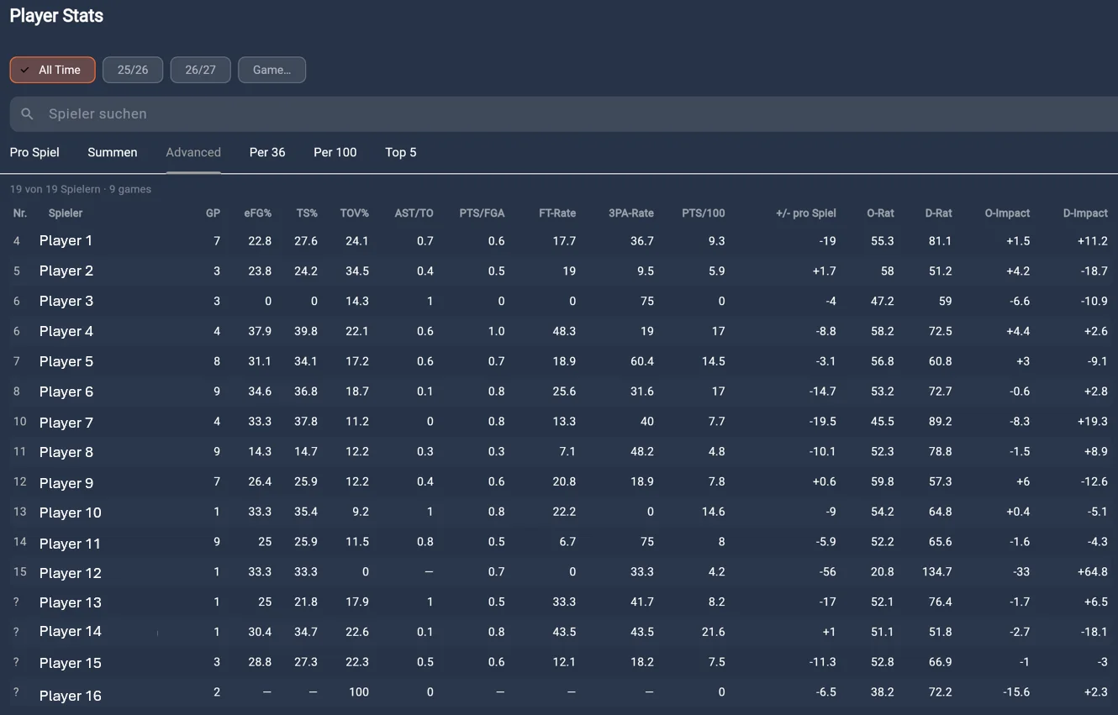Sort by the Spieler column header
The width and height of the screenshot is (1118, 715).
coord(66,213)
